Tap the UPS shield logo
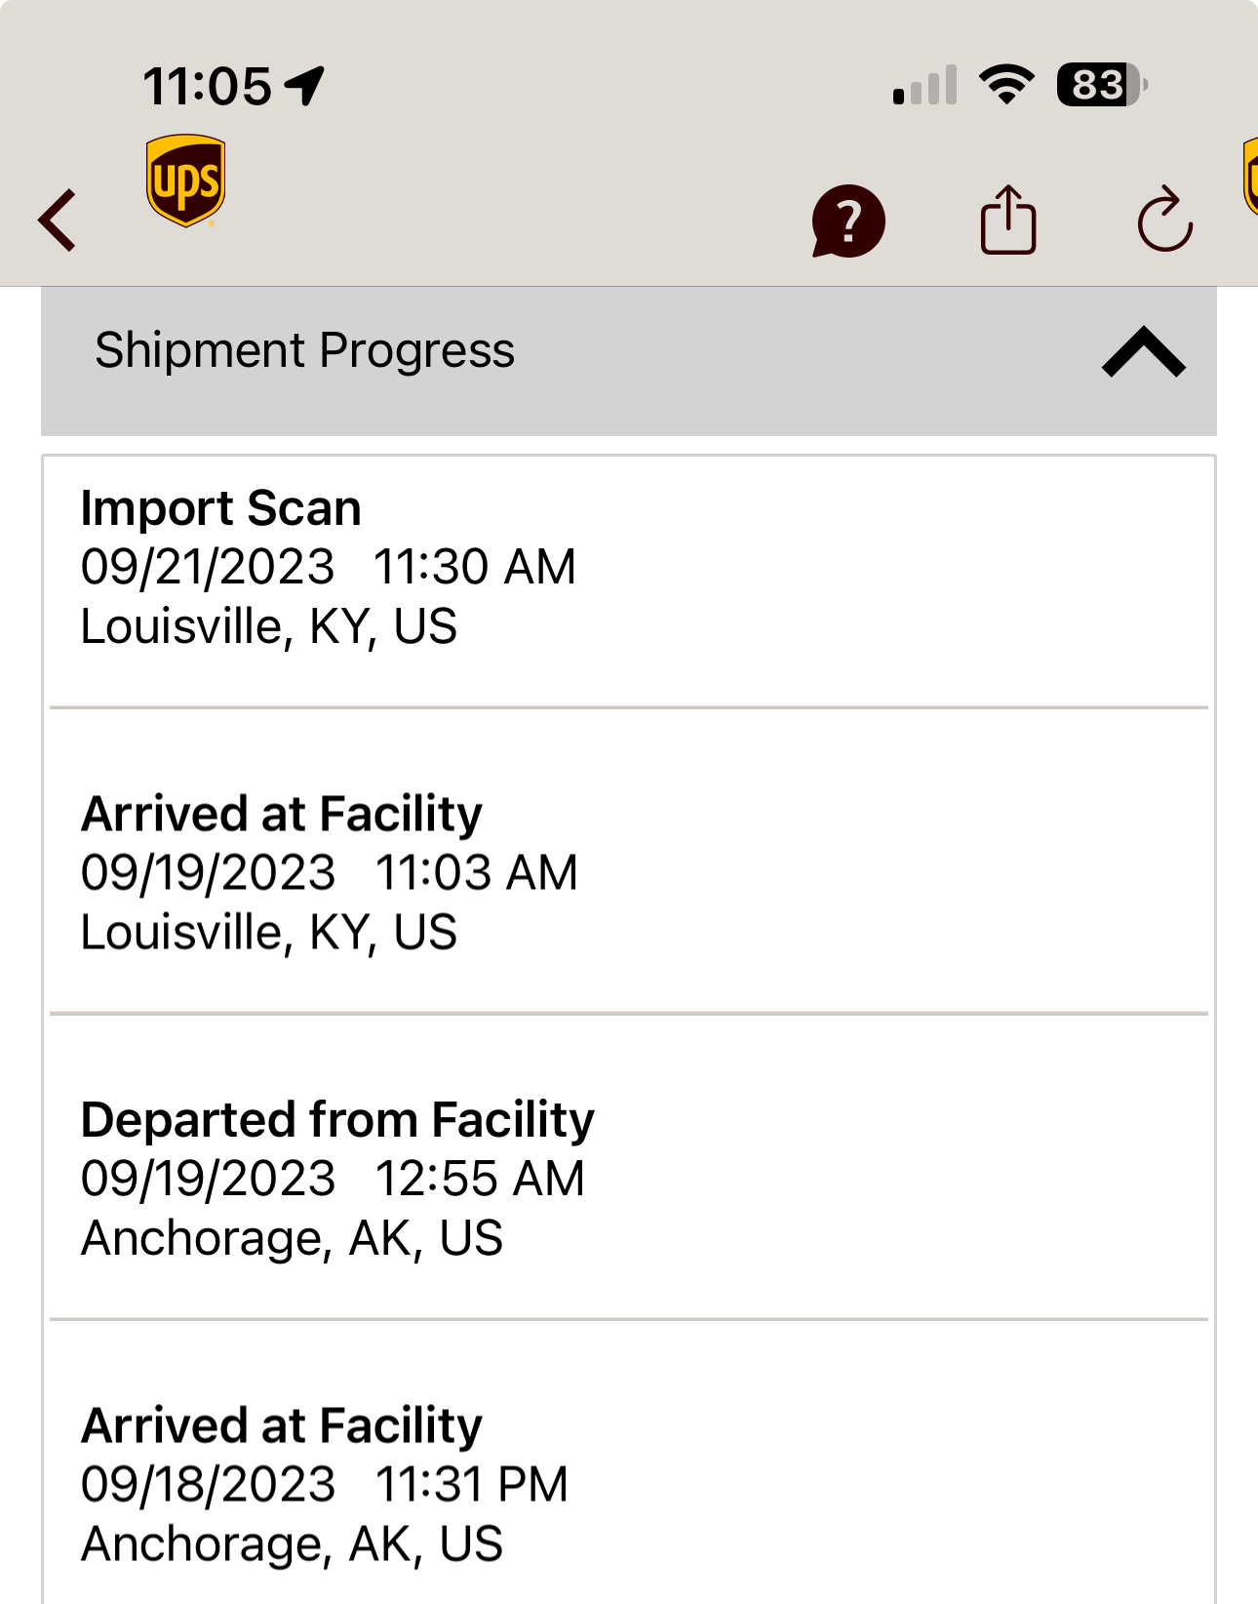This screenshot has height=1604, width=1258. point(185,181)
